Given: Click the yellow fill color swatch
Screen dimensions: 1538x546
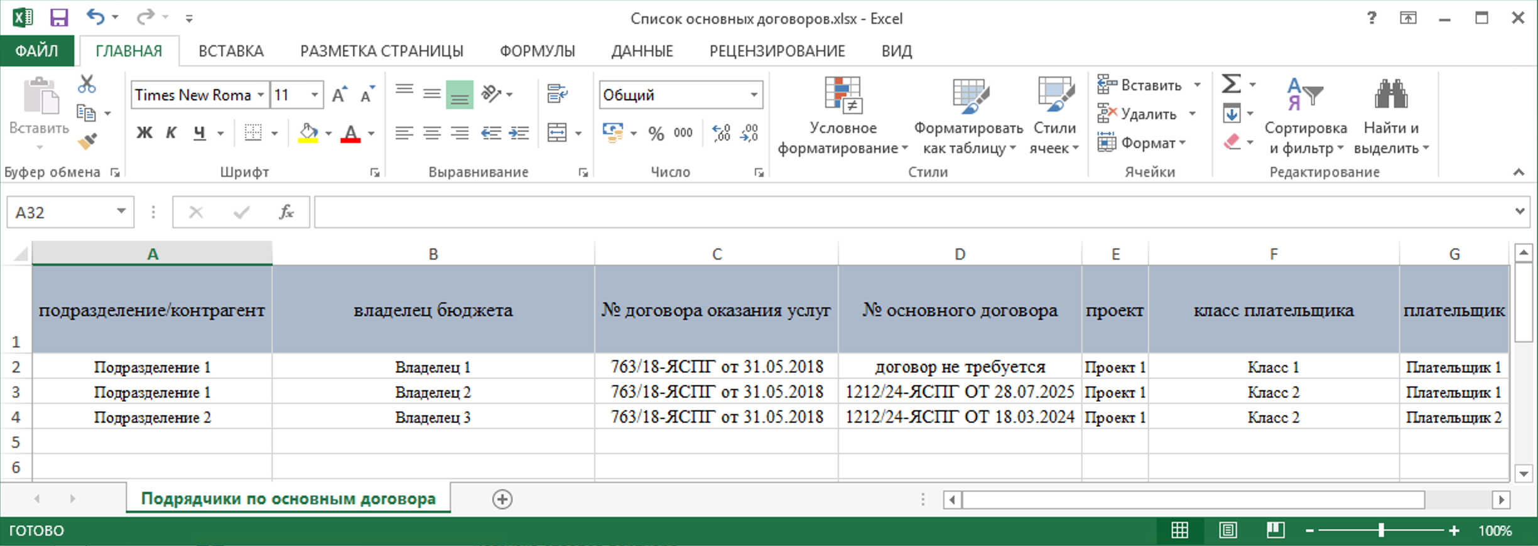Looking at the screenshot, I should point(308,133).
